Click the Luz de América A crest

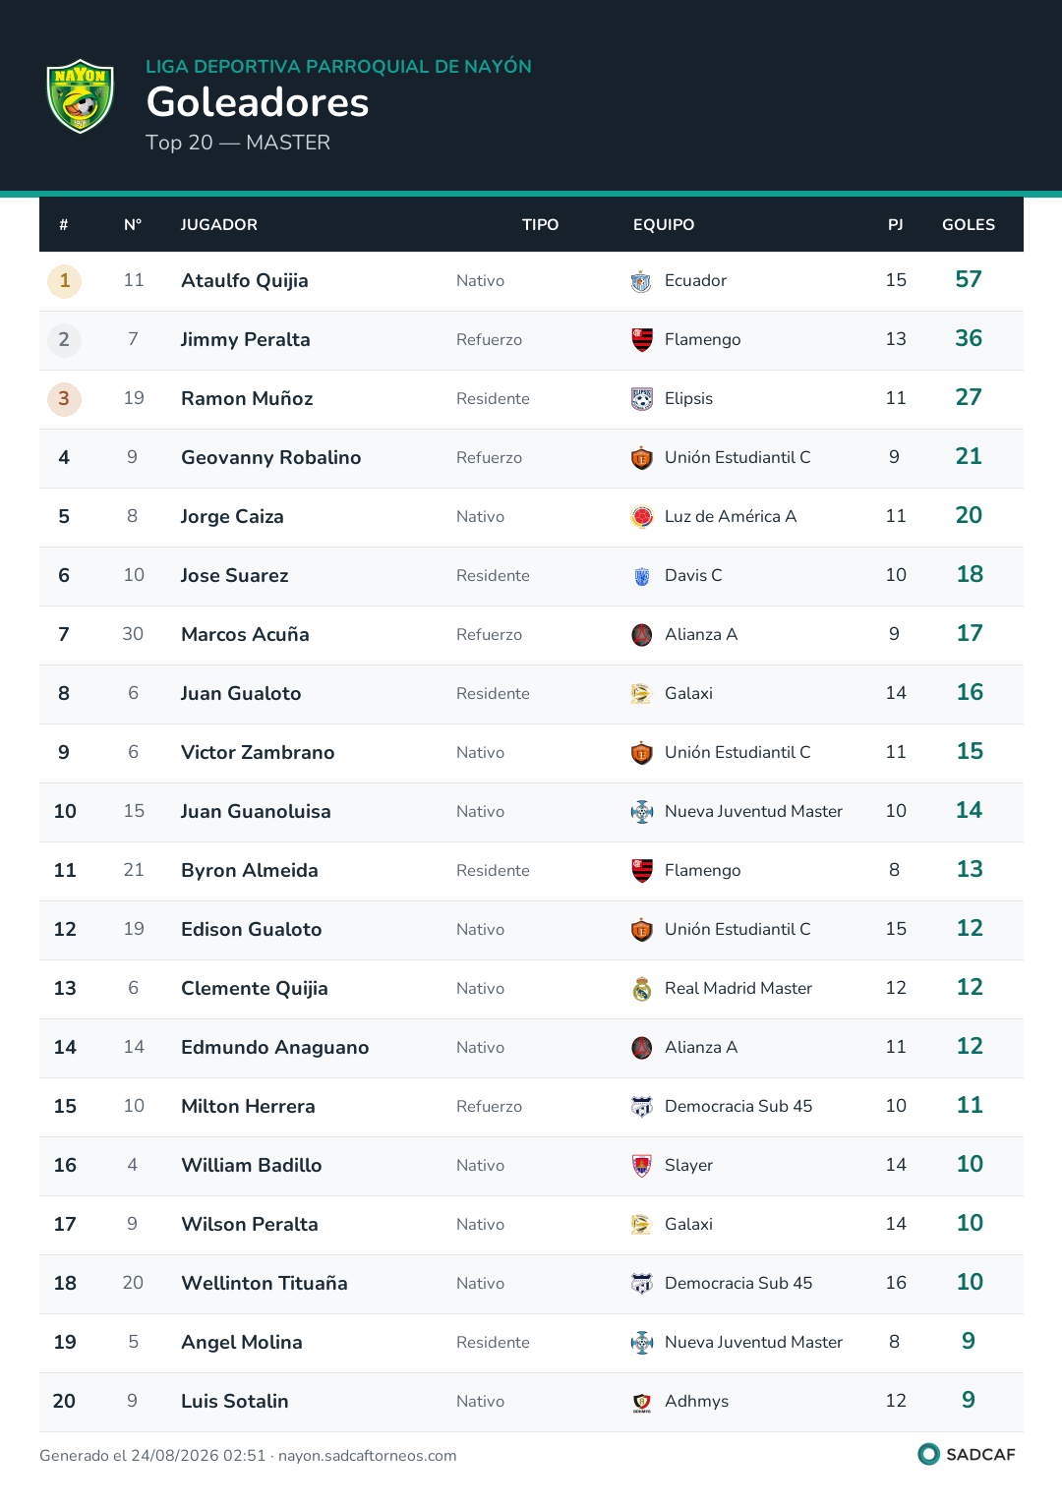pos(642,517)
